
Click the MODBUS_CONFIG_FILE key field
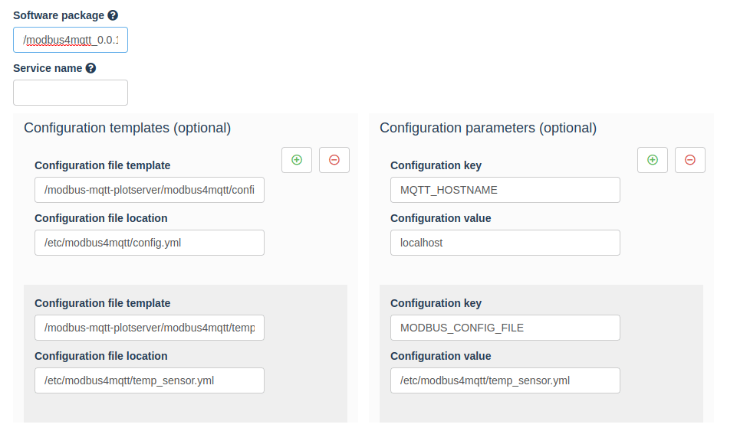(505, 327)
